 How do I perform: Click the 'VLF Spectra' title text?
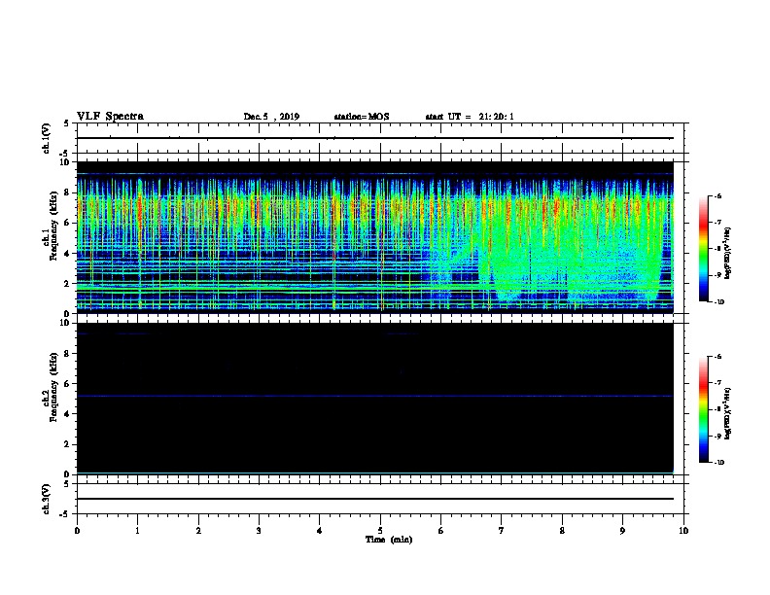(110, 117)
